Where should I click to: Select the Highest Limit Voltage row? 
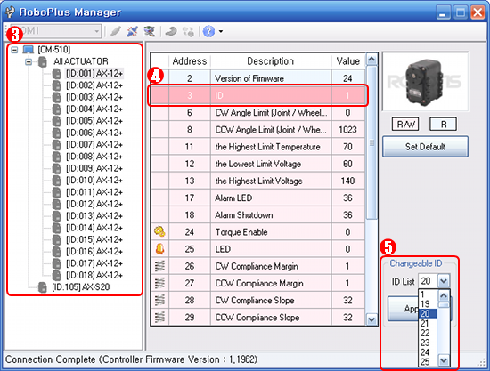[258, 181]
